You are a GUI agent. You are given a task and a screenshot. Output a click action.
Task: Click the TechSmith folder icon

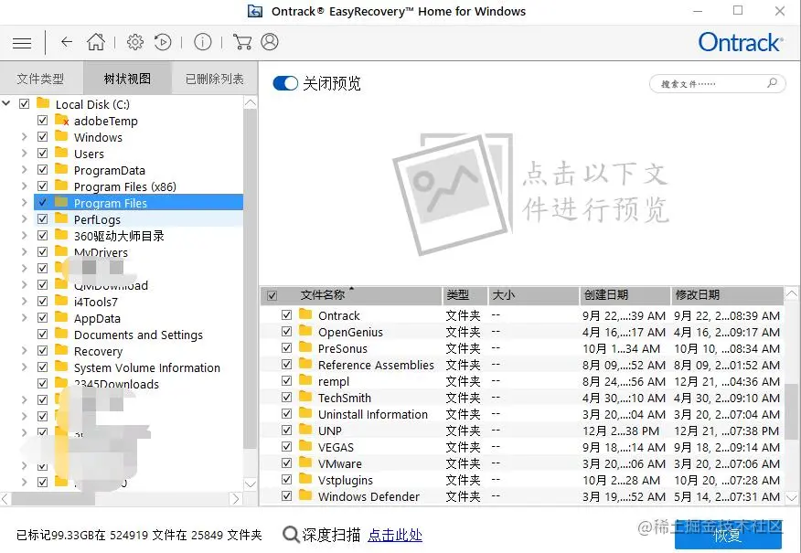(305, 396)
